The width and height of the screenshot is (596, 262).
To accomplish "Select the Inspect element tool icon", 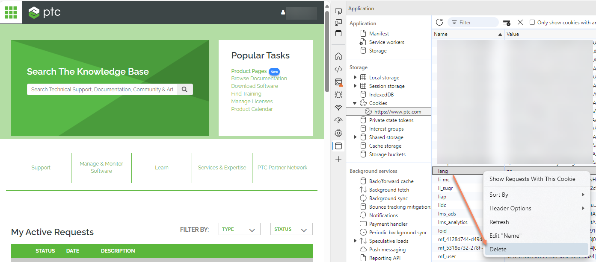I will [338, 12].
